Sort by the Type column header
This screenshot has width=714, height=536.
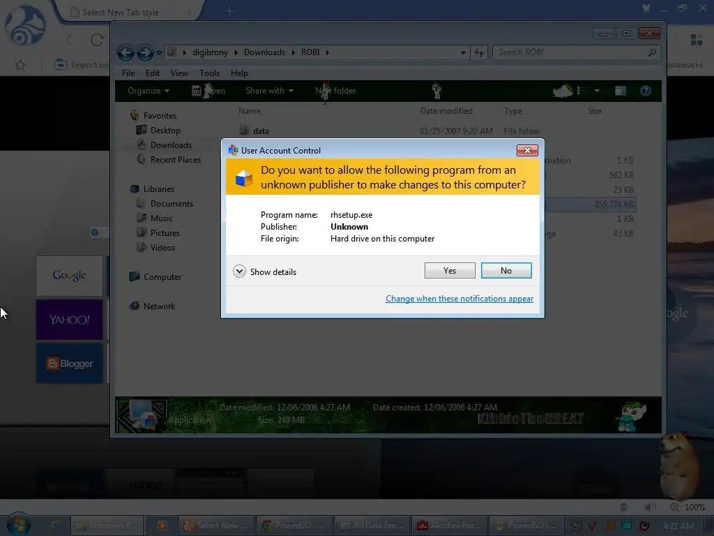pyautogui.click(x=513, y=111)
